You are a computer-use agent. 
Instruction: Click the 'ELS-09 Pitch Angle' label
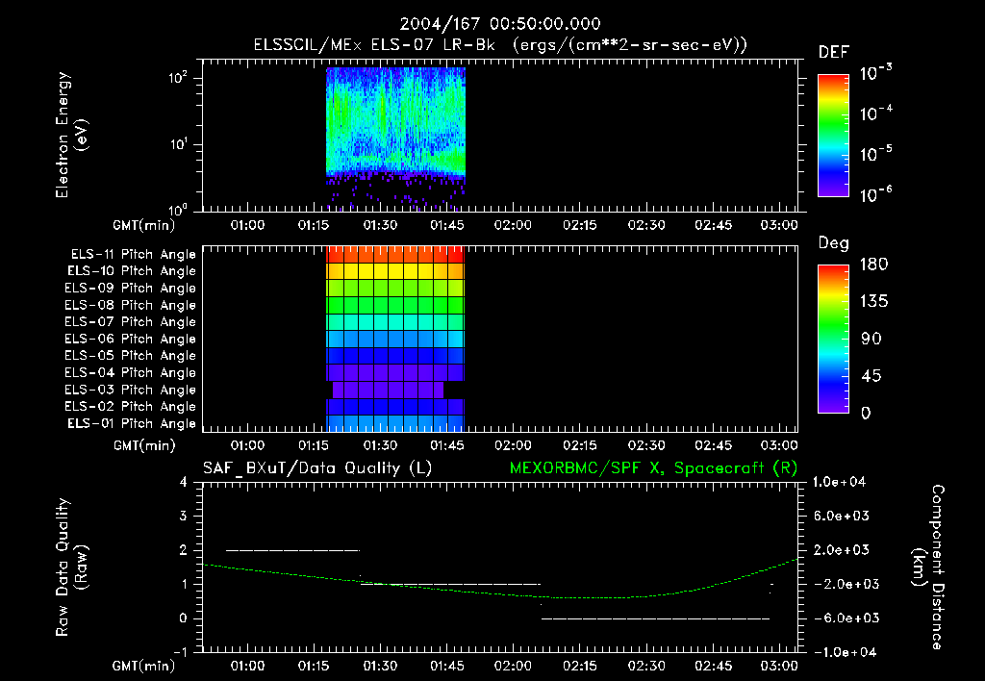(131, 289)
